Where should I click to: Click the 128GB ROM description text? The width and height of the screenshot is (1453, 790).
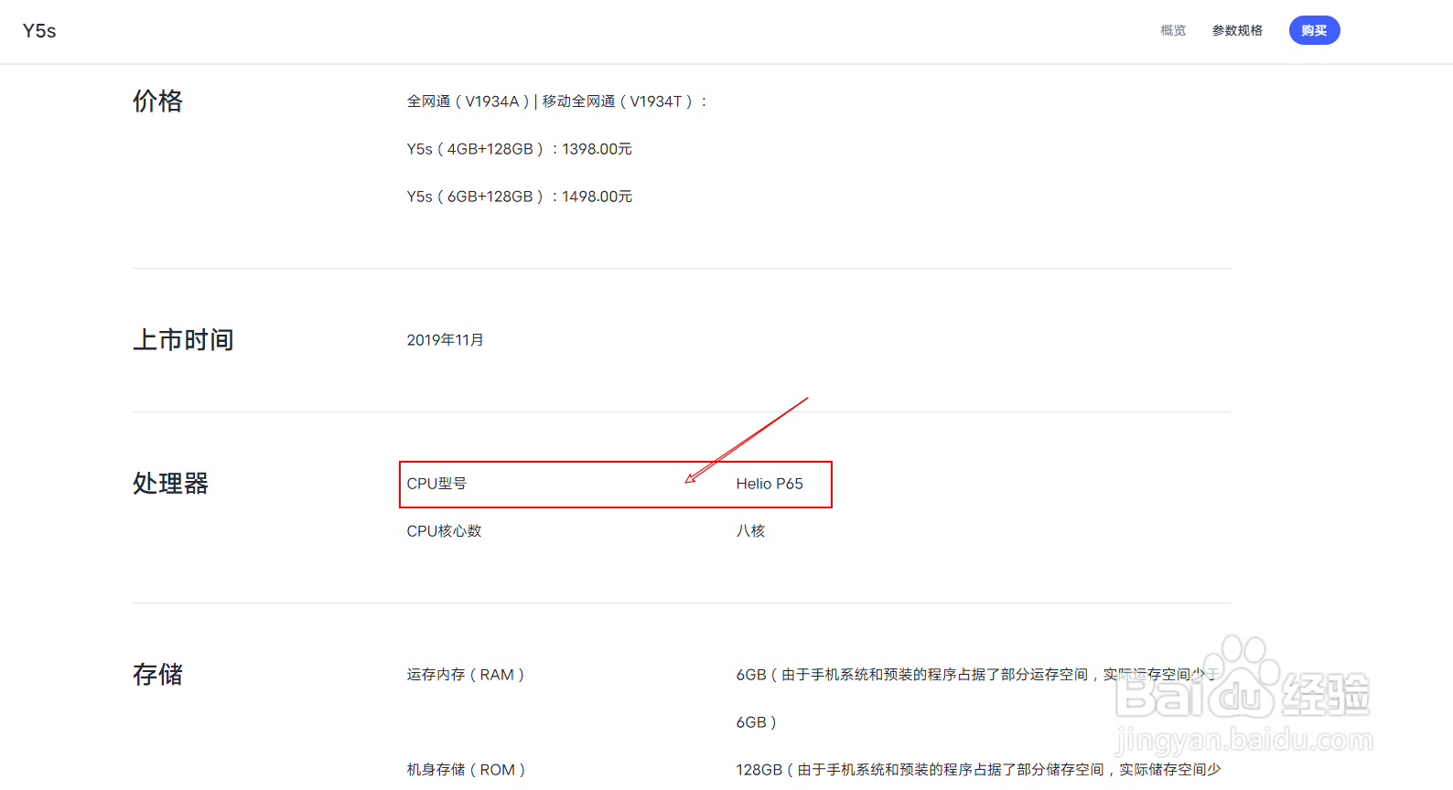[978, 770]
